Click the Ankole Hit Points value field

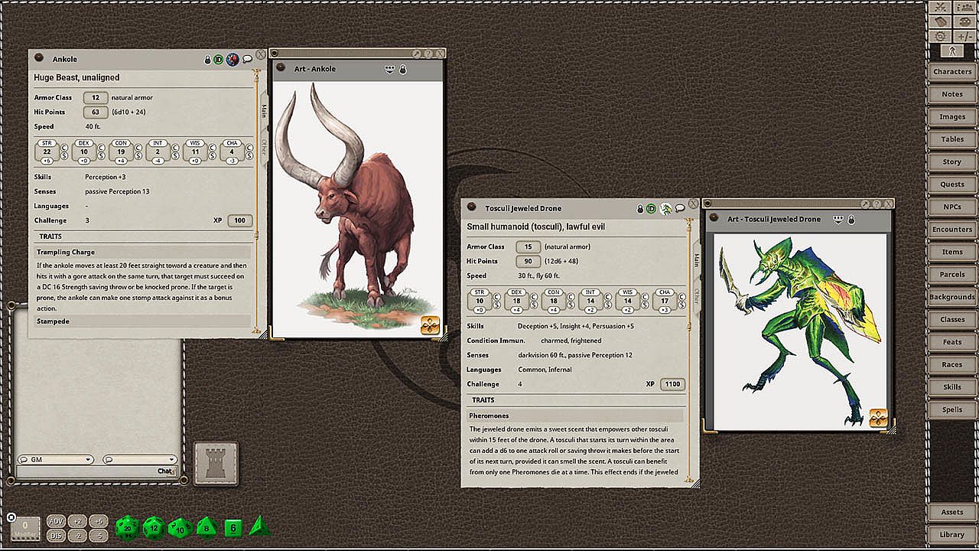click(95, 112)
